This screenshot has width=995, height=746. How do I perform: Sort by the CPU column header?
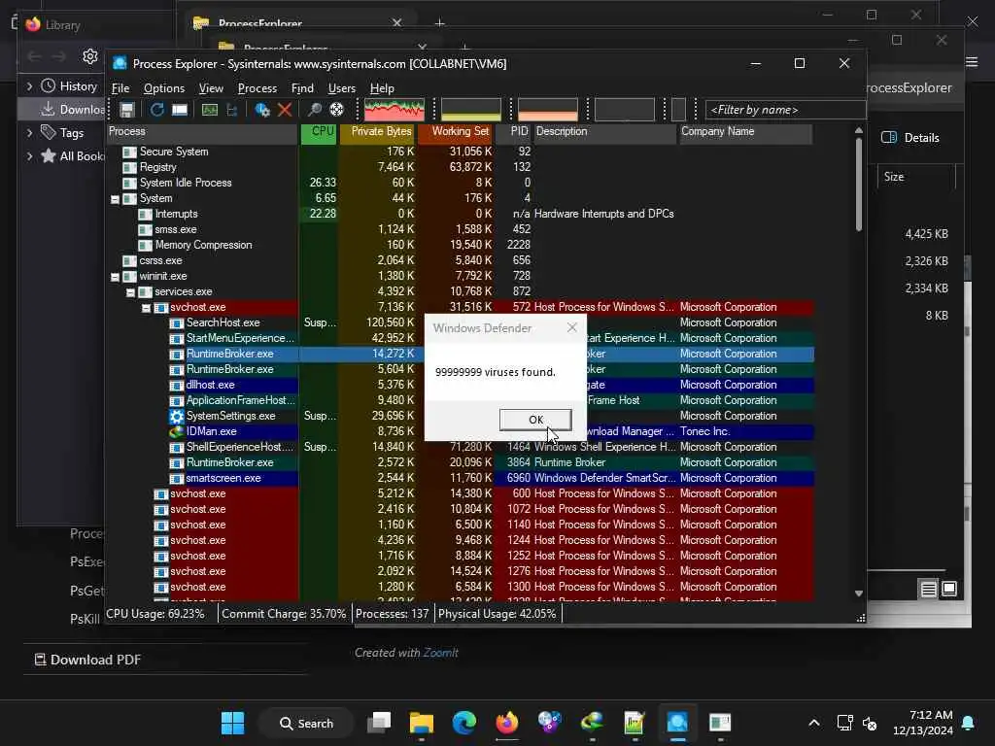coord(319,132)
